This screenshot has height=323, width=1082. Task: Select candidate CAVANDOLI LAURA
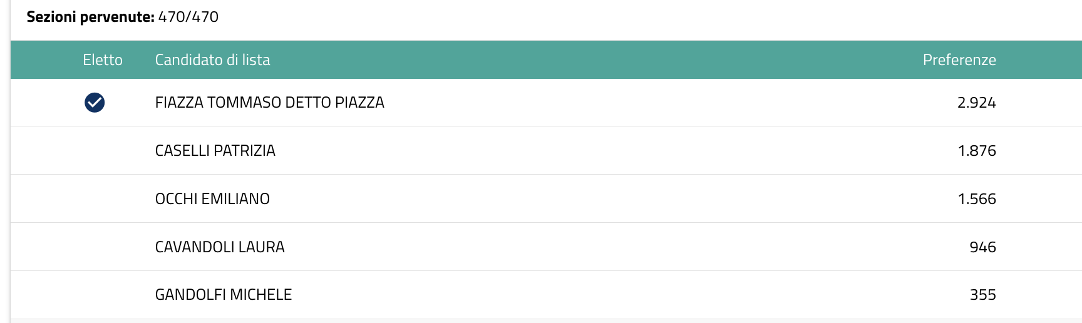tap(220, 247)
